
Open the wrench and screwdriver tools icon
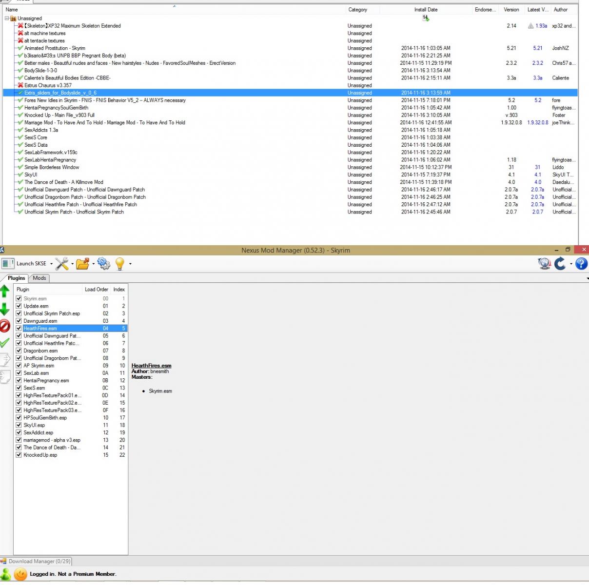tap(62, 264)
